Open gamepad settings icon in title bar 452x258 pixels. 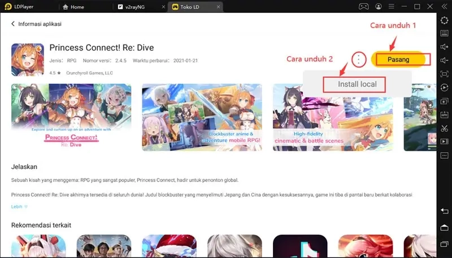point(363,7)
